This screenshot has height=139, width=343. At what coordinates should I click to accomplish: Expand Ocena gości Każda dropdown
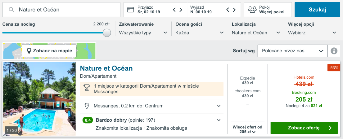(200, 33)
